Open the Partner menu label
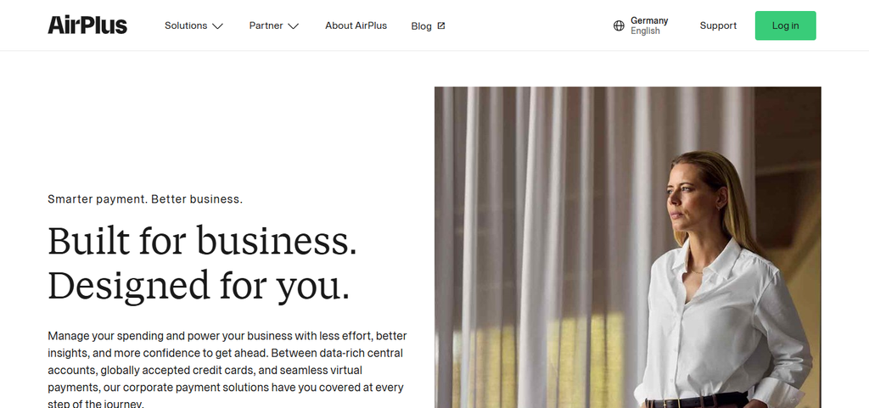Image resolution: width=869 pixels, height=408 pixels. pyautogui.click(x=266, y=25)
